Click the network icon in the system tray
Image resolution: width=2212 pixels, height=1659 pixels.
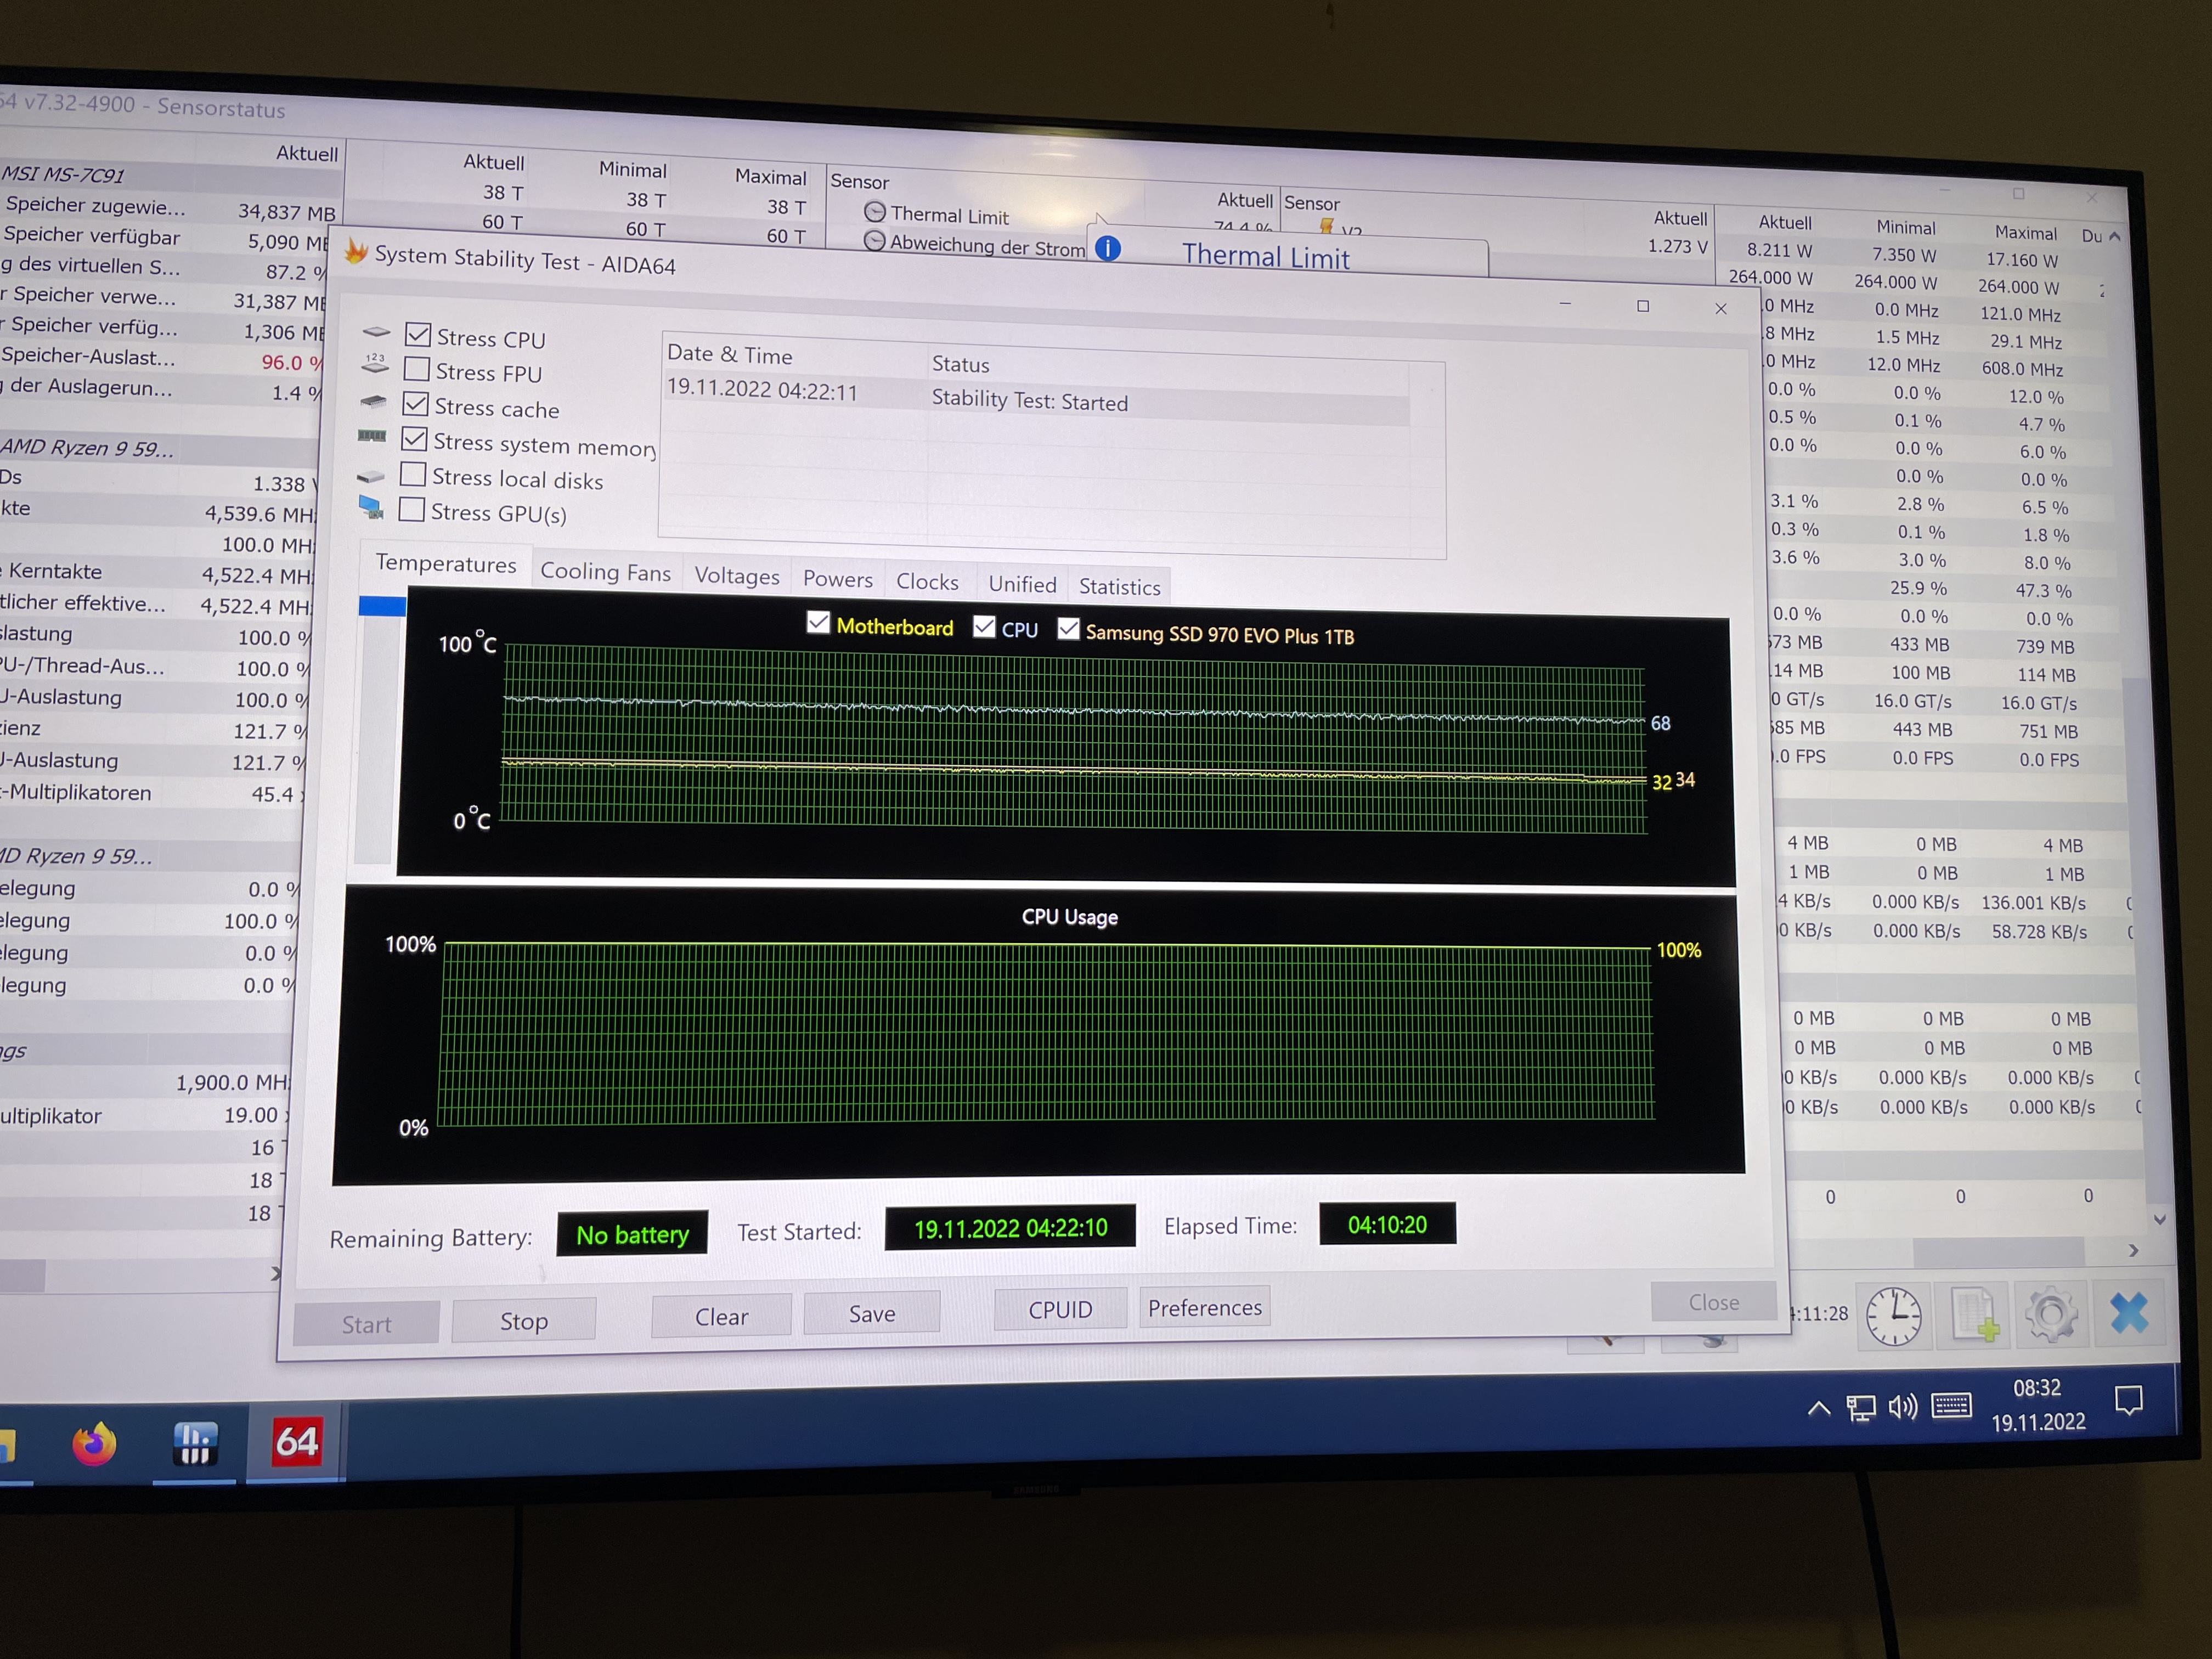pos(1860,1409)
